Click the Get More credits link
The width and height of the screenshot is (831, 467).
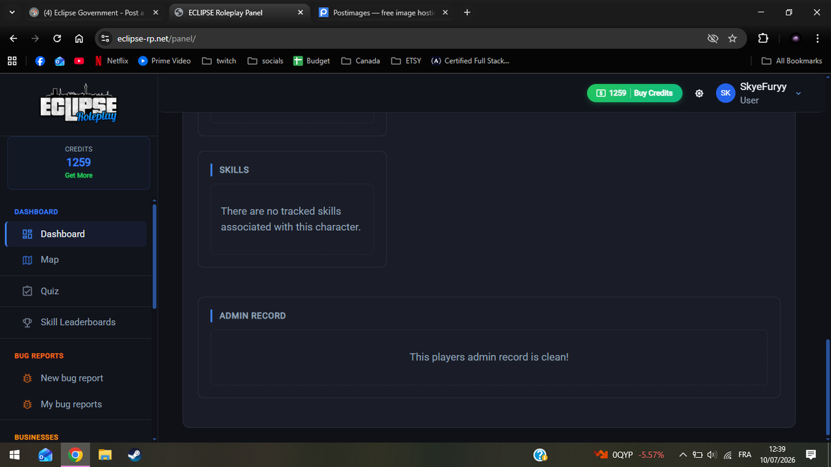coord(79,175)
